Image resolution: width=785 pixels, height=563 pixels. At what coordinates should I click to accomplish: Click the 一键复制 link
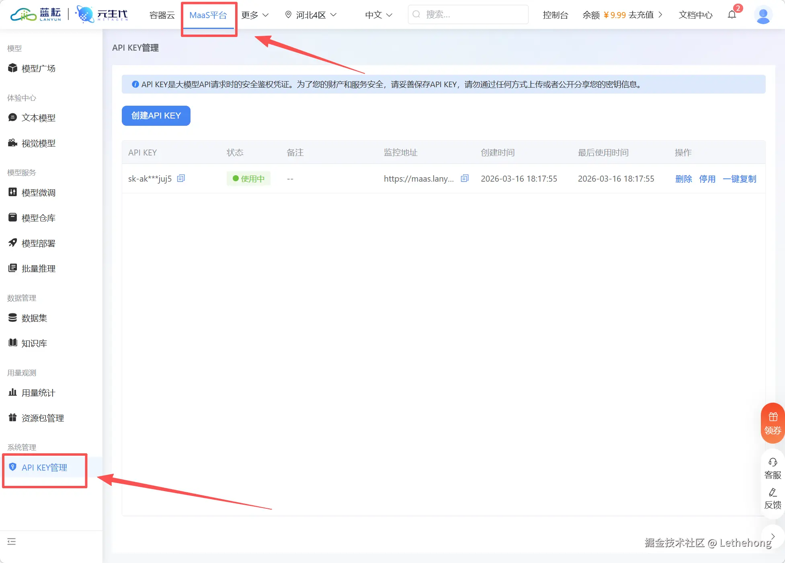point(739,179)
